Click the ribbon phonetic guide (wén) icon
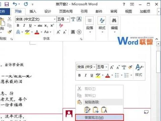 point(73,19)
